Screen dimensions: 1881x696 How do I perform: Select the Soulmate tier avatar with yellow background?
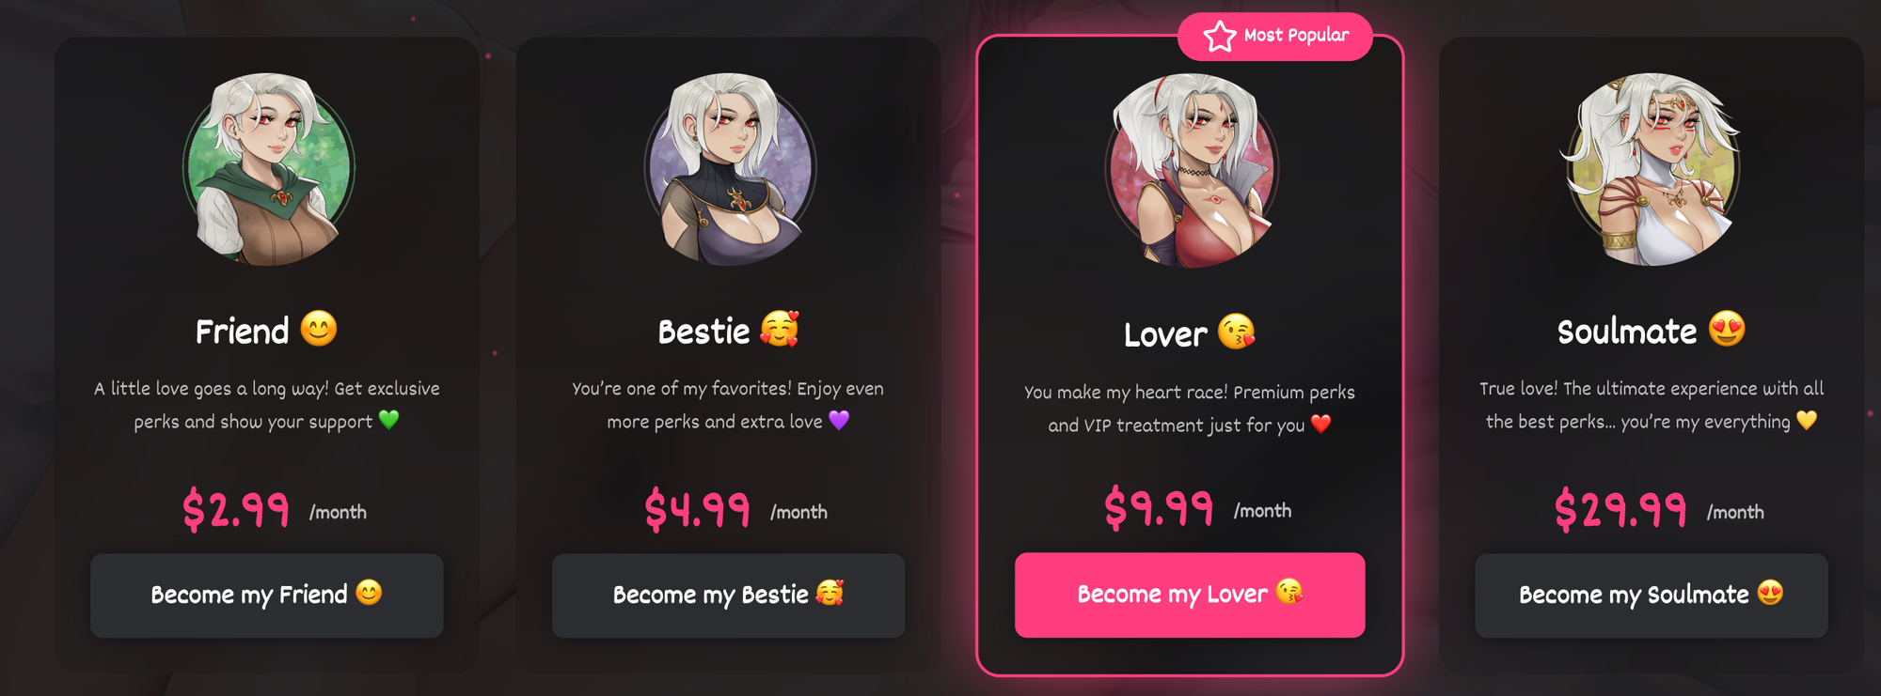(1652, 169)
